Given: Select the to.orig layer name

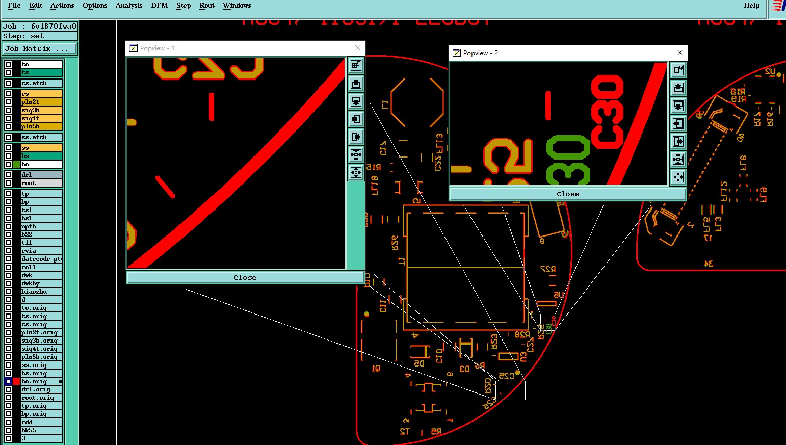Looking at the screenshot, I should pyautogui.click(x=42, y=308).
